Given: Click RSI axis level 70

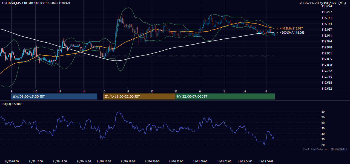Looking at the screenshot, I should pos(323,117).
